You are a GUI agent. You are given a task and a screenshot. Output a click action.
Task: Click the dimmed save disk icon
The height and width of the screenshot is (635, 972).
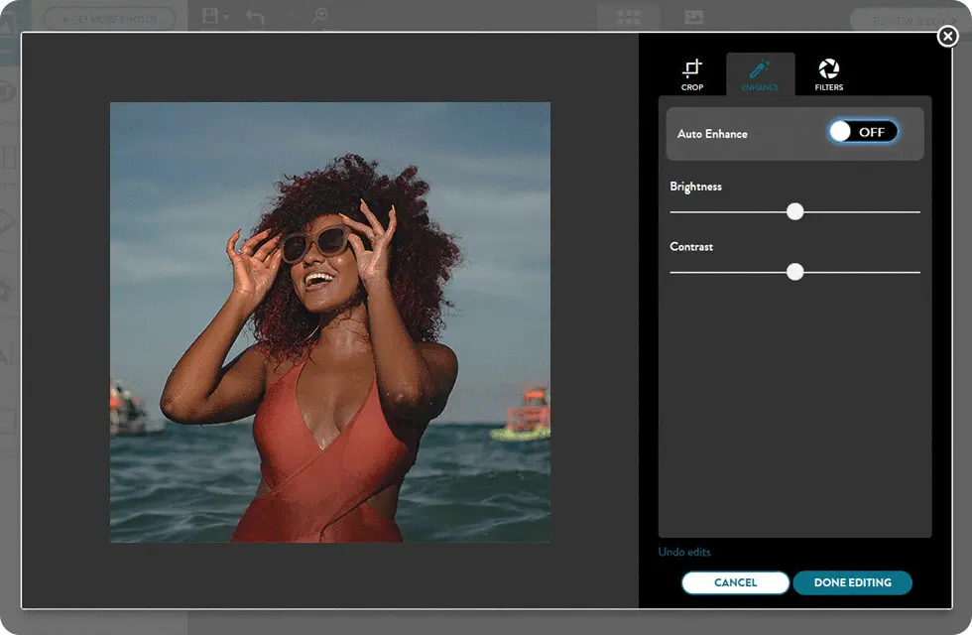coord(209,17)
